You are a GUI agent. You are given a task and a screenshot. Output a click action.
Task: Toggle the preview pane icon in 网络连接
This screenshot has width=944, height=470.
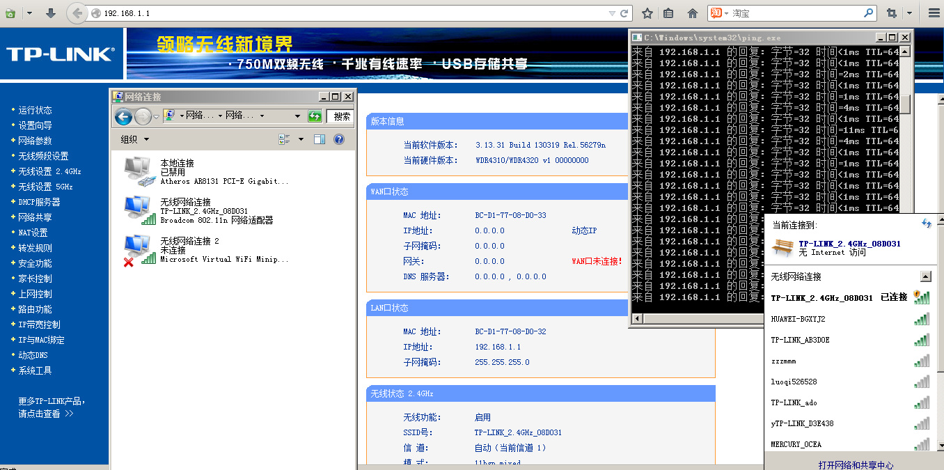point(320,139)
